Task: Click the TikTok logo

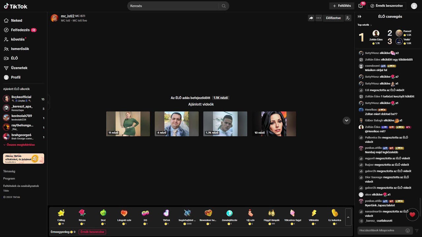Action: pyautogui.click(x=15, y=6)
